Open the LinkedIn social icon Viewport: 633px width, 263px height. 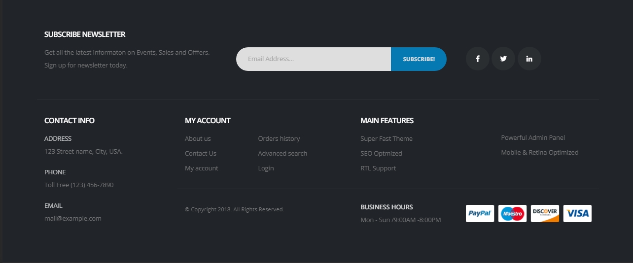[529, 59]
